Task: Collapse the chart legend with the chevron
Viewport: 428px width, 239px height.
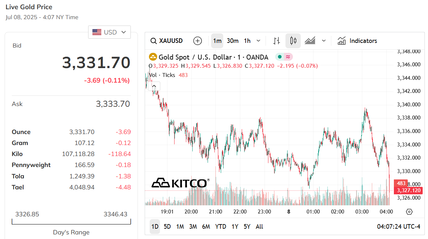Action: tap(154, 86)
